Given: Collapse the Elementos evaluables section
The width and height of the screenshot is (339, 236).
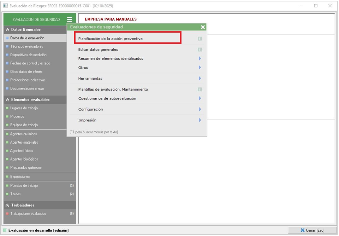Looking at the screenshot, I should [x=7, y=100].
